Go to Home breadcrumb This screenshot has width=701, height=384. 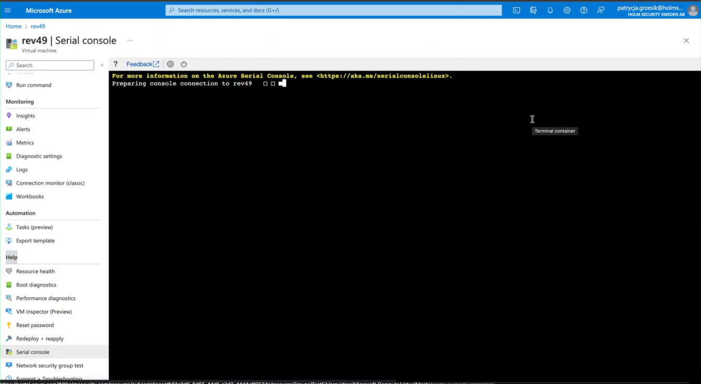14,26
